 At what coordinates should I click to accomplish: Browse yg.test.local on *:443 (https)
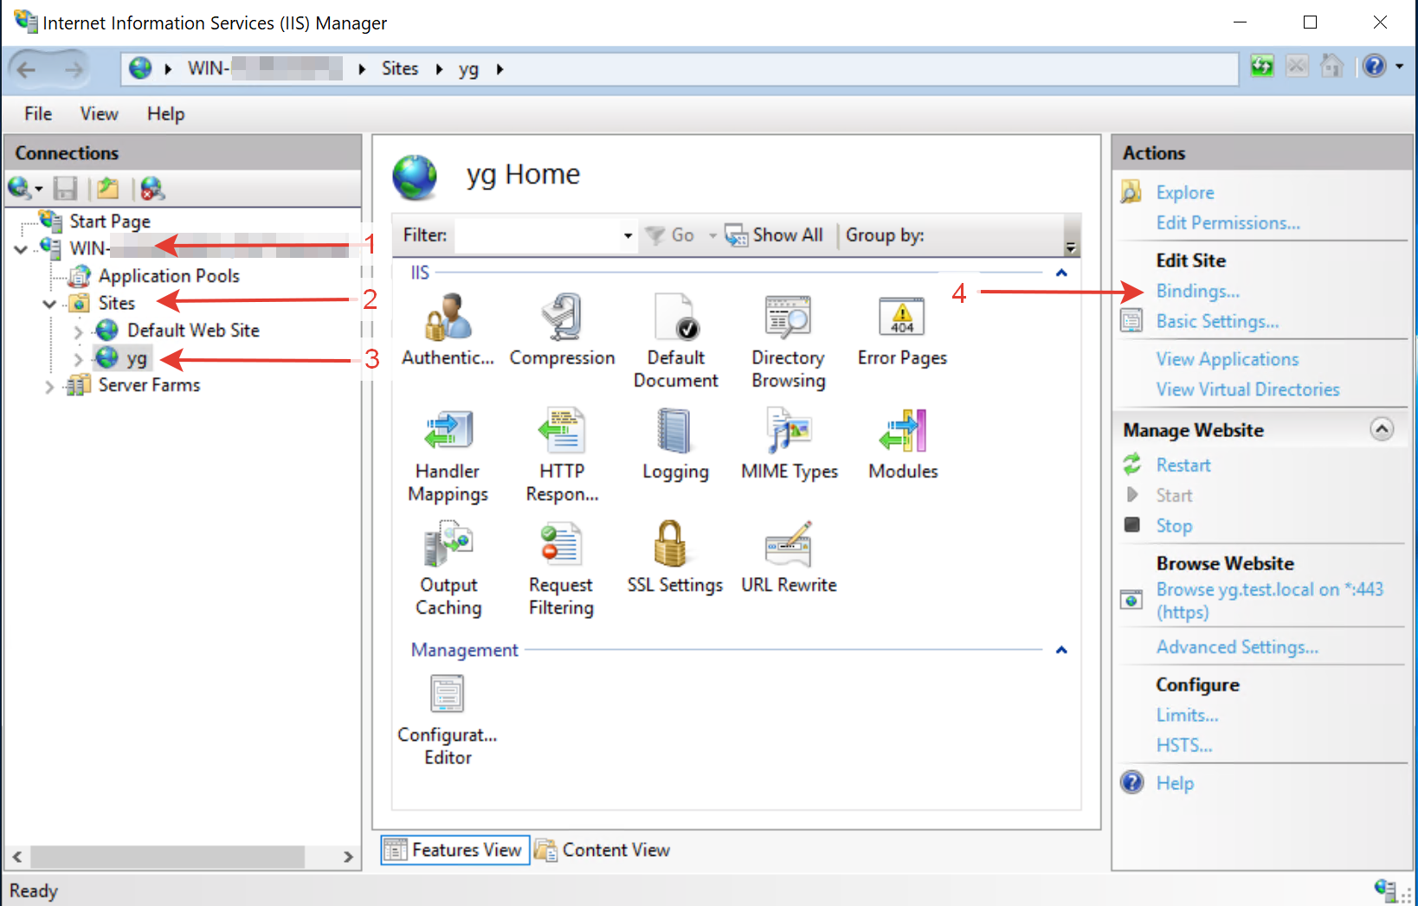coord(1270,600)
